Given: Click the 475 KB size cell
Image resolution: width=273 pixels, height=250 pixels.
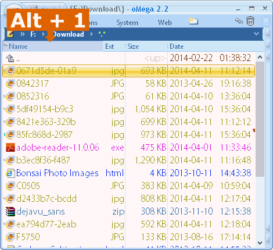Looking at the screenshot, I should [153, 148].
